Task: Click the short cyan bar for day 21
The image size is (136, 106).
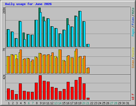Action: pyautogui.click(x=88, y=45)
